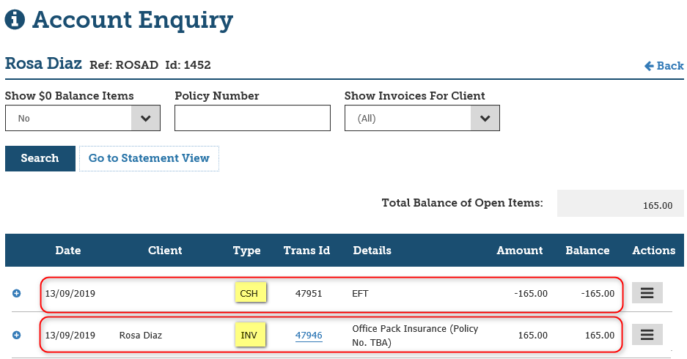Expand the INV transaction row
The image size is (687, 359).
17,335
